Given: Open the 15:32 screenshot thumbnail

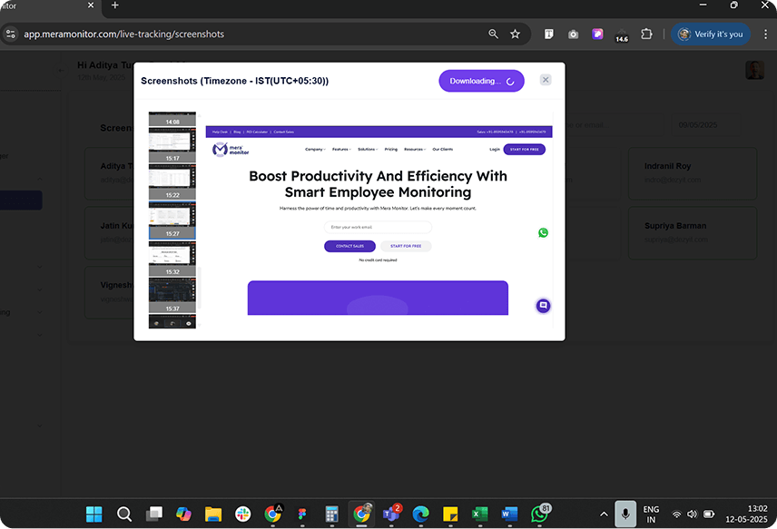Looking at the screenshot, I should click(172, 257).
